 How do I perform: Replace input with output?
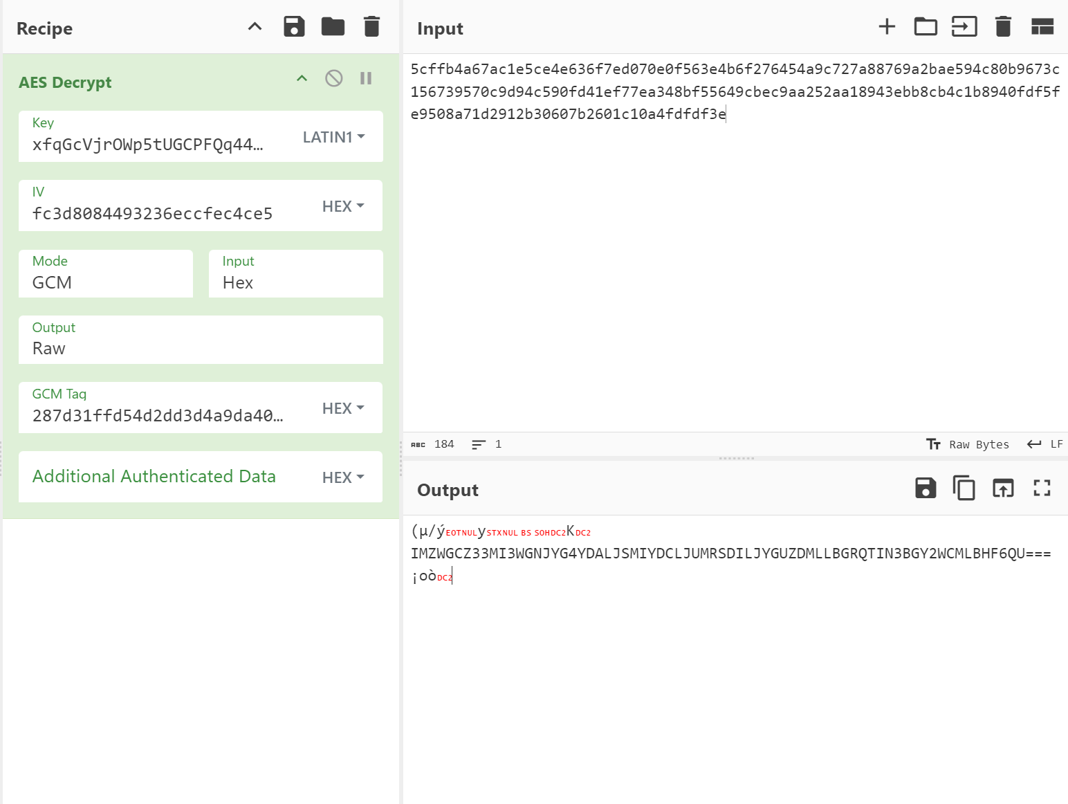point(1003,488)
